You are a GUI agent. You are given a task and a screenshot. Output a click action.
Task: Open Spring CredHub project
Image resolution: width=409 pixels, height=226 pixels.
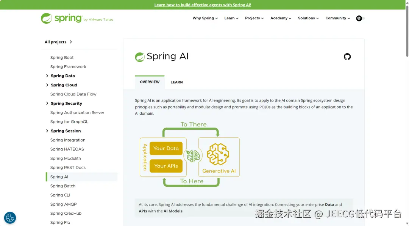66,214
